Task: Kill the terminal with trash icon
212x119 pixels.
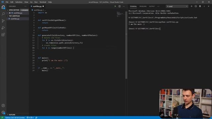Action: pyautogui.click(x=200, y=6)
